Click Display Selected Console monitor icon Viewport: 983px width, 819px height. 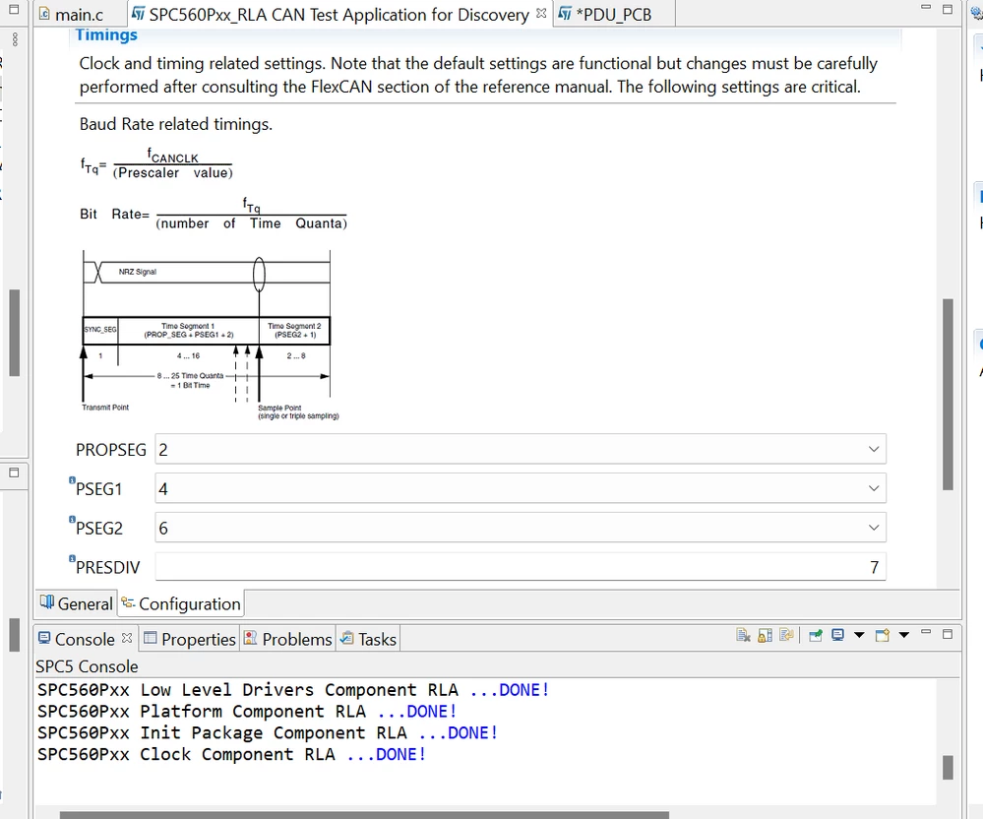(837, 636)
